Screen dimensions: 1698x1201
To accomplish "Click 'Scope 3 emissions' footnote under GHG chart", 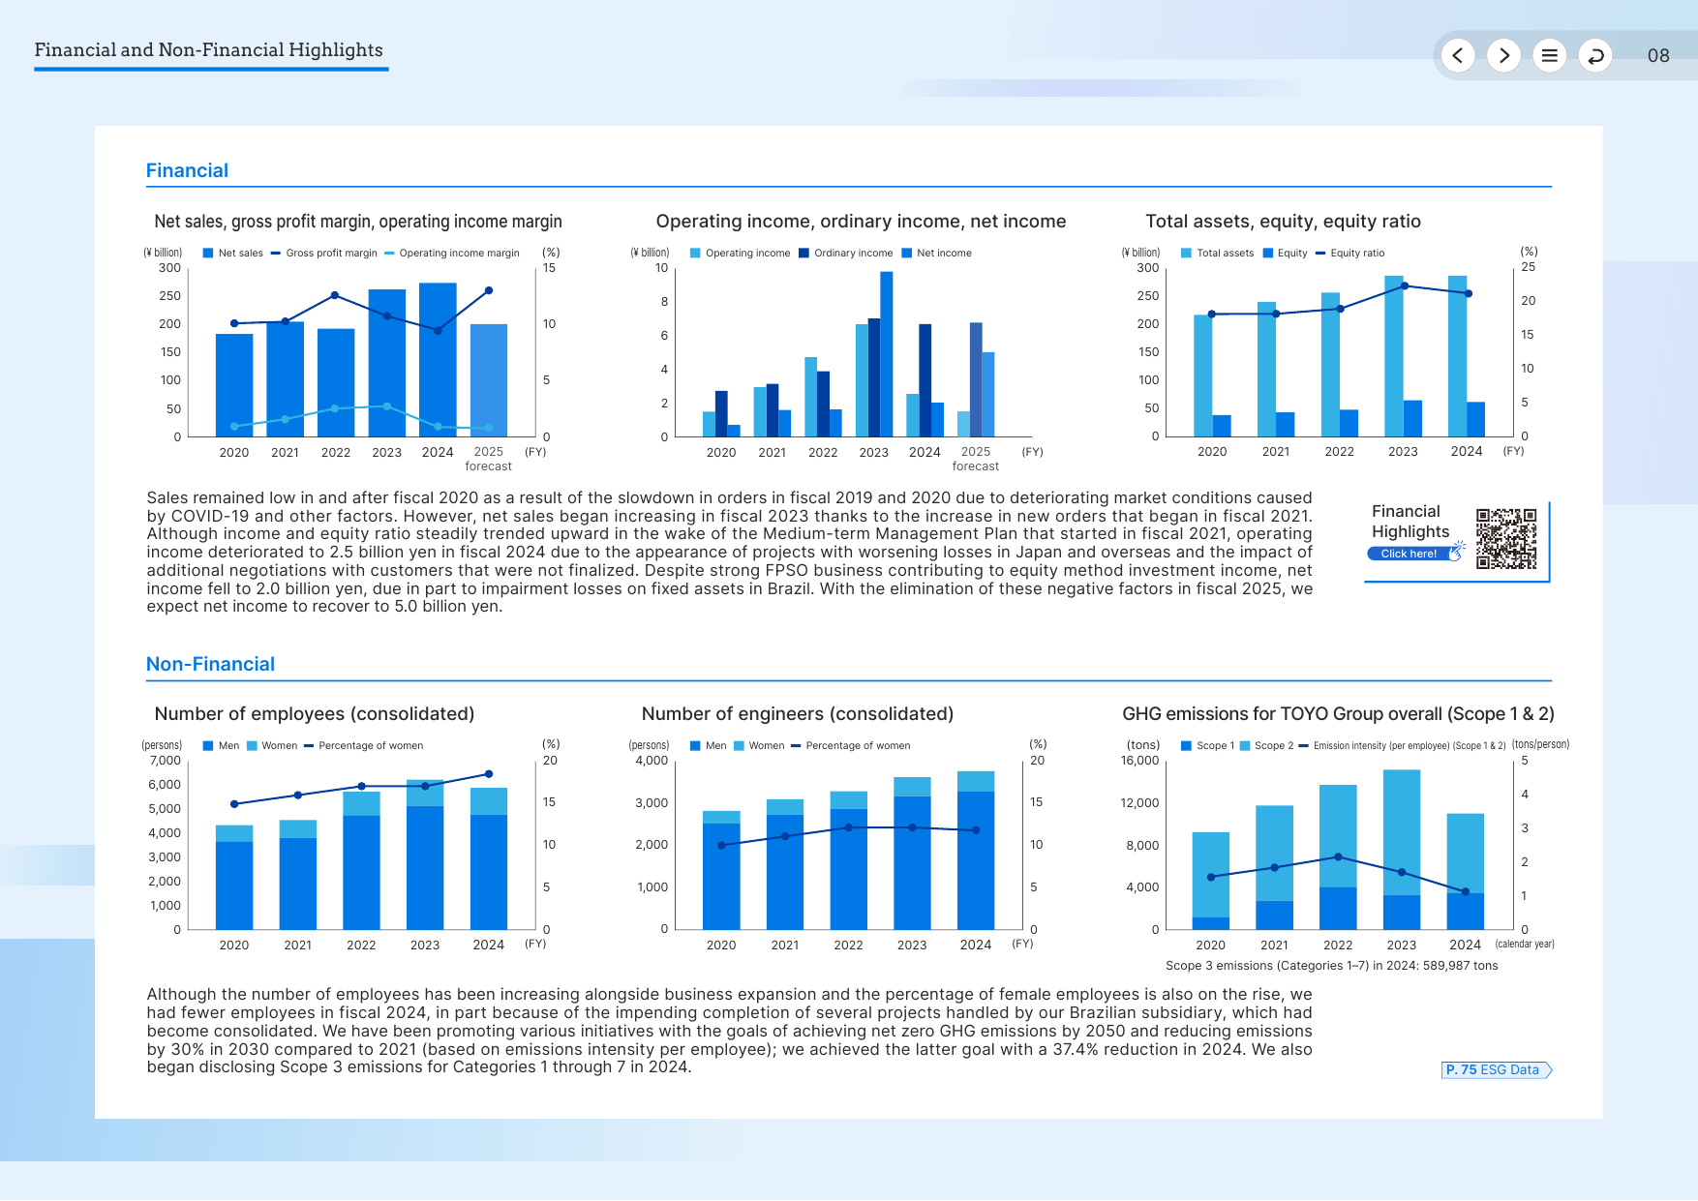I will (x=1331, y=966).
